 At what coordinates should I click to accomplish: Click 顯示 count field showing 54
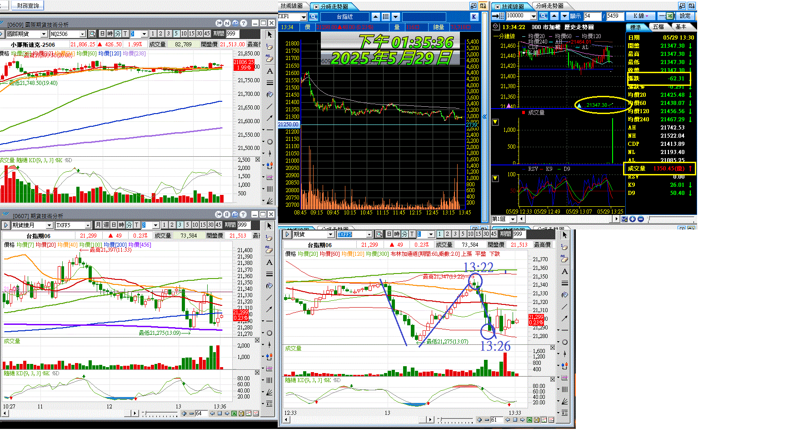coord(592,16)
